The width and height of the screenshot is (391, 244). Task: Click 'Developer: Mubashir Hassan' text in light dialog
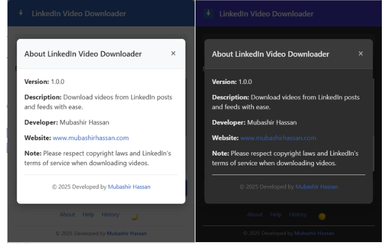coord(67,122)
